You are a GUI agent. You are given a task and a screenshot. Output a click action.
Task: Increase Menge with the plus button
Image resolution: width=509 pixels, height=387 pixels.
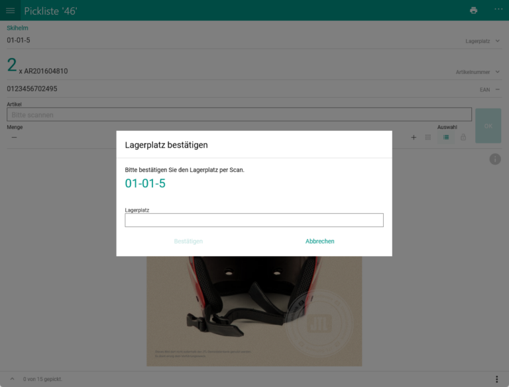(x=414, y=137)
